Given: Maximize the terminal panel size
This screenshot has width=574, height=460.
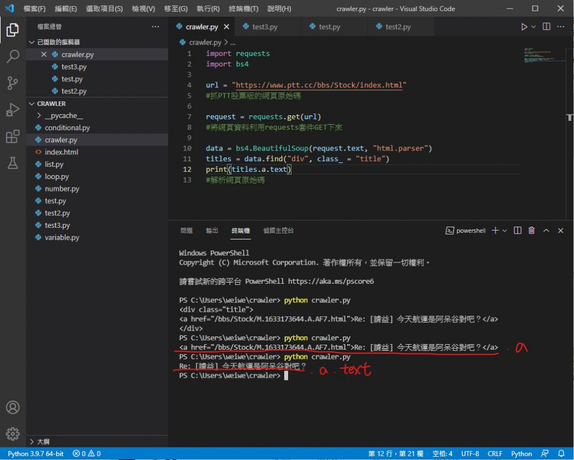Looking at the screenshot, I should click(x=546, y=231).
